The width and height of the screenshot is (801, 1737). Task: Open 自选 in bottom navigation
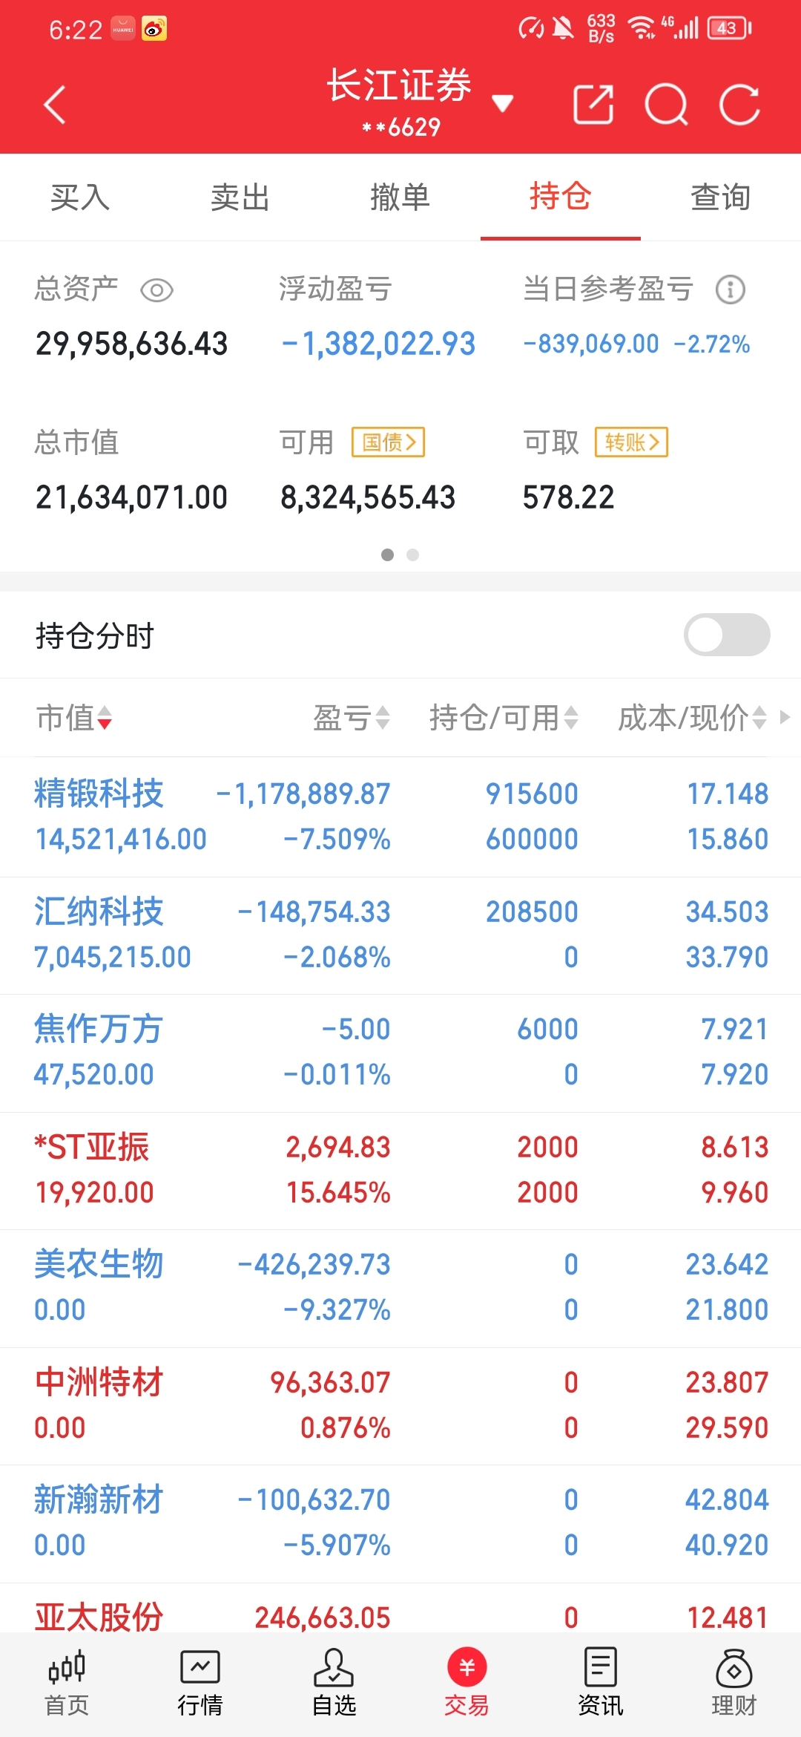[334, 1683]
